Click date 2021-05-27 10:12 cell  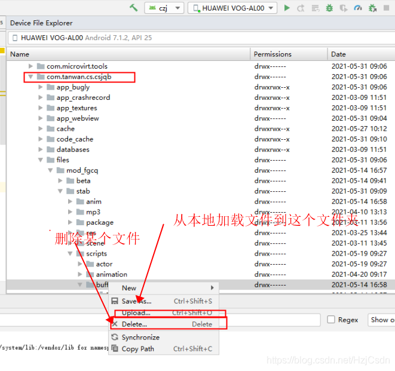(359, 128)
